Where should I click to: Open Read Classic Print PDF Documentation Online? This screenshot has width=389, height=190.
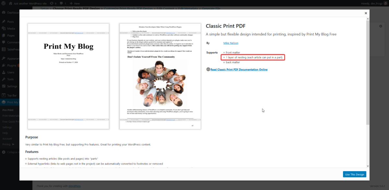pos(239,69)
